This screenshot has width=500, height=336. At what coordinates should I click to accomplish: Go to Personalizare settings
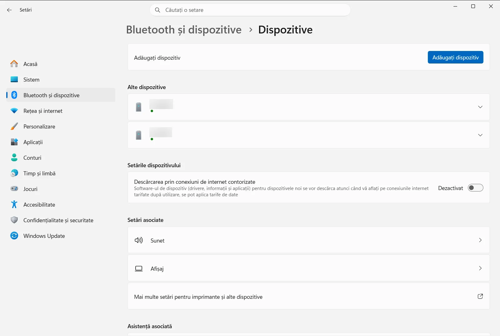click(61, 126)
